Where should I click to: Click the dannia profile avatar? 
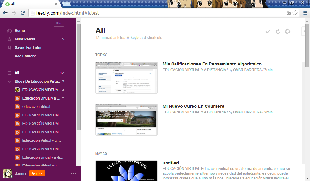(x=8, y=173)
